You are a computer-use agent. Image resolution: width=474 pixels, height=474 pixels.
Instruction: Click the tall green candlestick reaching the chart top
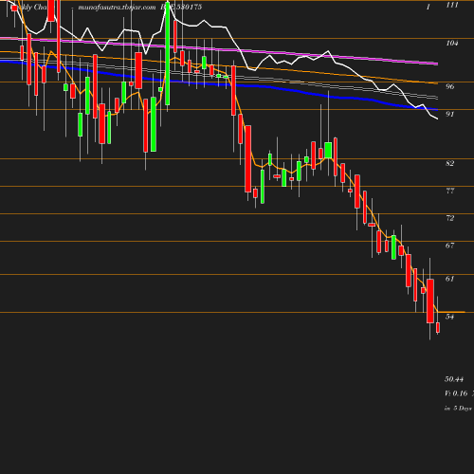[x=168, y=54]
